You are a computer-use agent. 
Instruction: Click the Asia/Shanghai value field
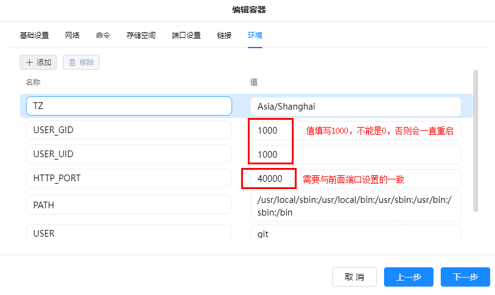(355, 107)
